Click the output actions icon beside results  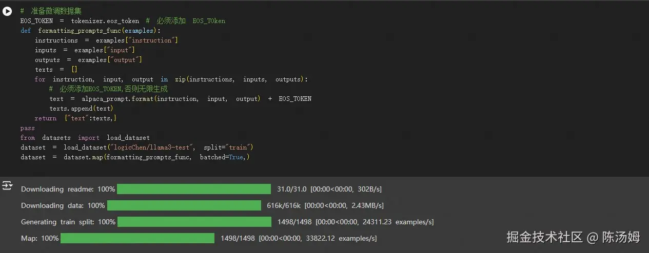tap(7, 185)
